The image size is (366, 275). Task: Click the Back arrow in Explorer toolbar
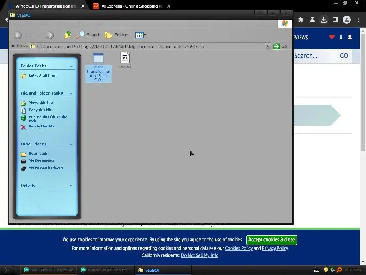click(18, 35)
